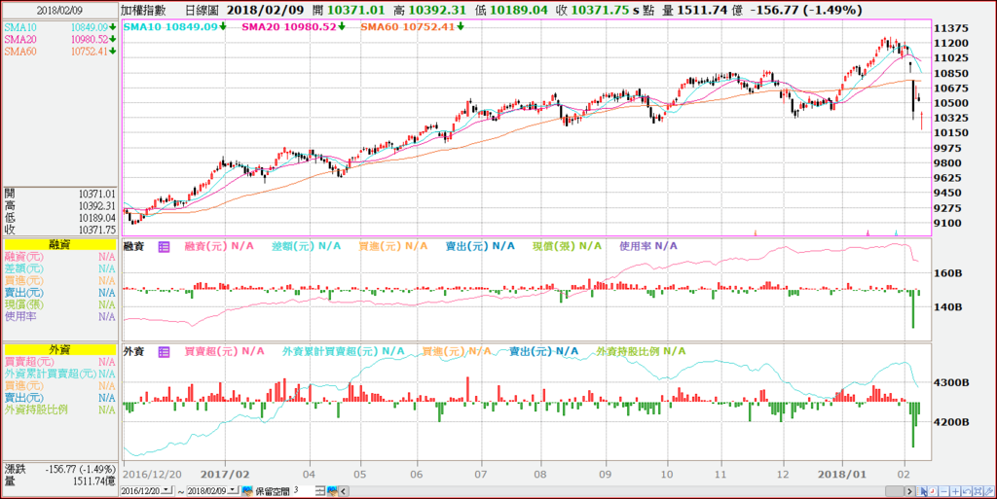Click 11375 price axis label

tap(950, 28)
